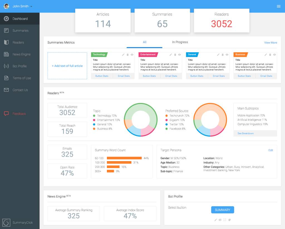The height and width of the screenshot is (229, 285).
Task: Open the Bot Profile sidebar icon
Action: click(6, 66)
